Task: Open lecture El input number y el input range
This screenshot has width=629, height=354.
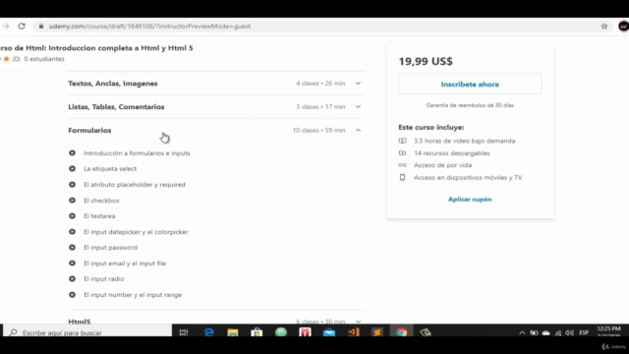Action: 133,295
